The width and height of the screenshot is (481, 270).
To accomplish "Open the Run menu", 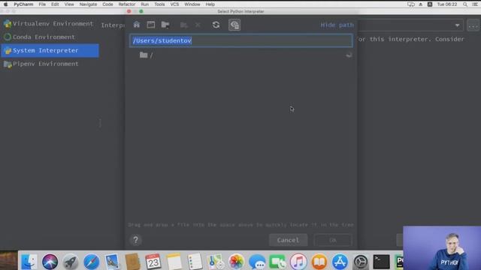I will click(x=144, y=4).
